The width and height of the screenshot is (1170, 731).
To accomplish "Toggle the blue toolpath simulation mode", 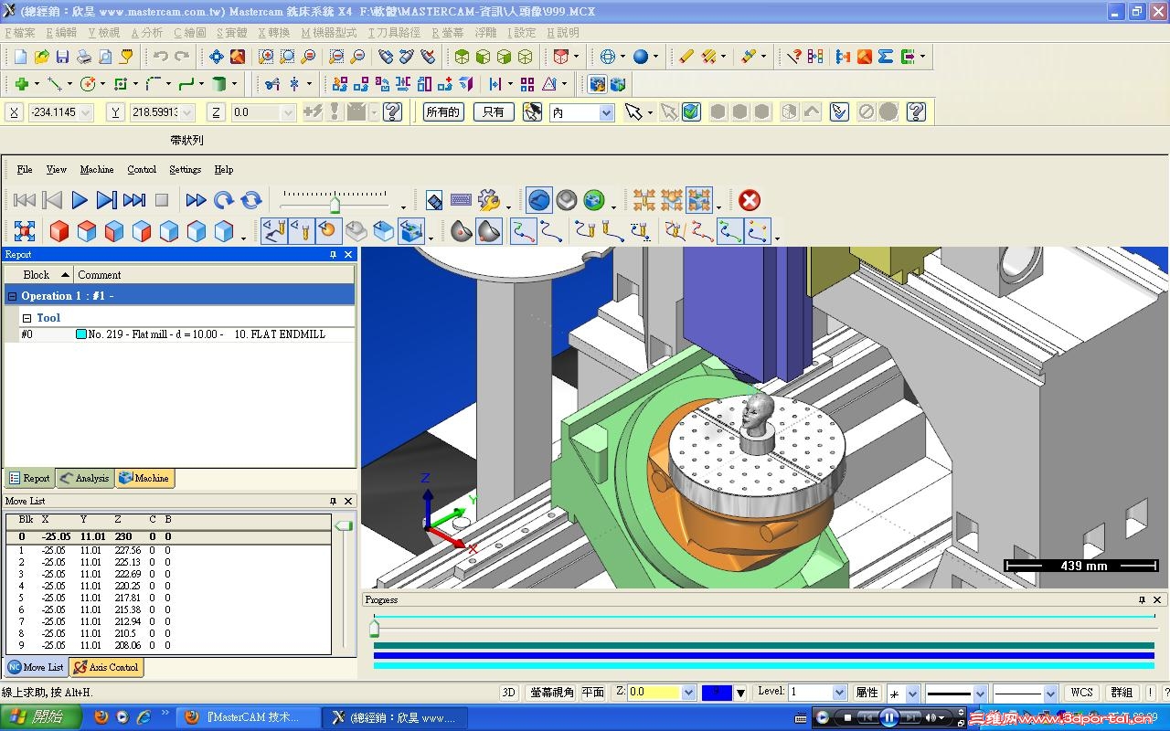I will (x=539, y=200).
